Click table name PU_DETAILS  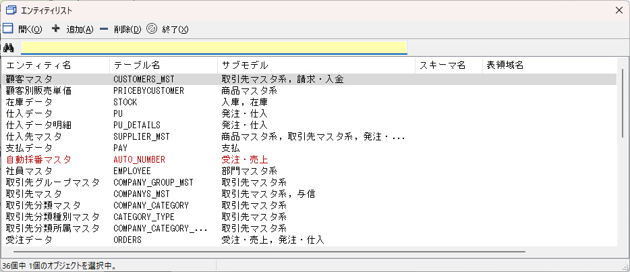[x=137, y=126]
